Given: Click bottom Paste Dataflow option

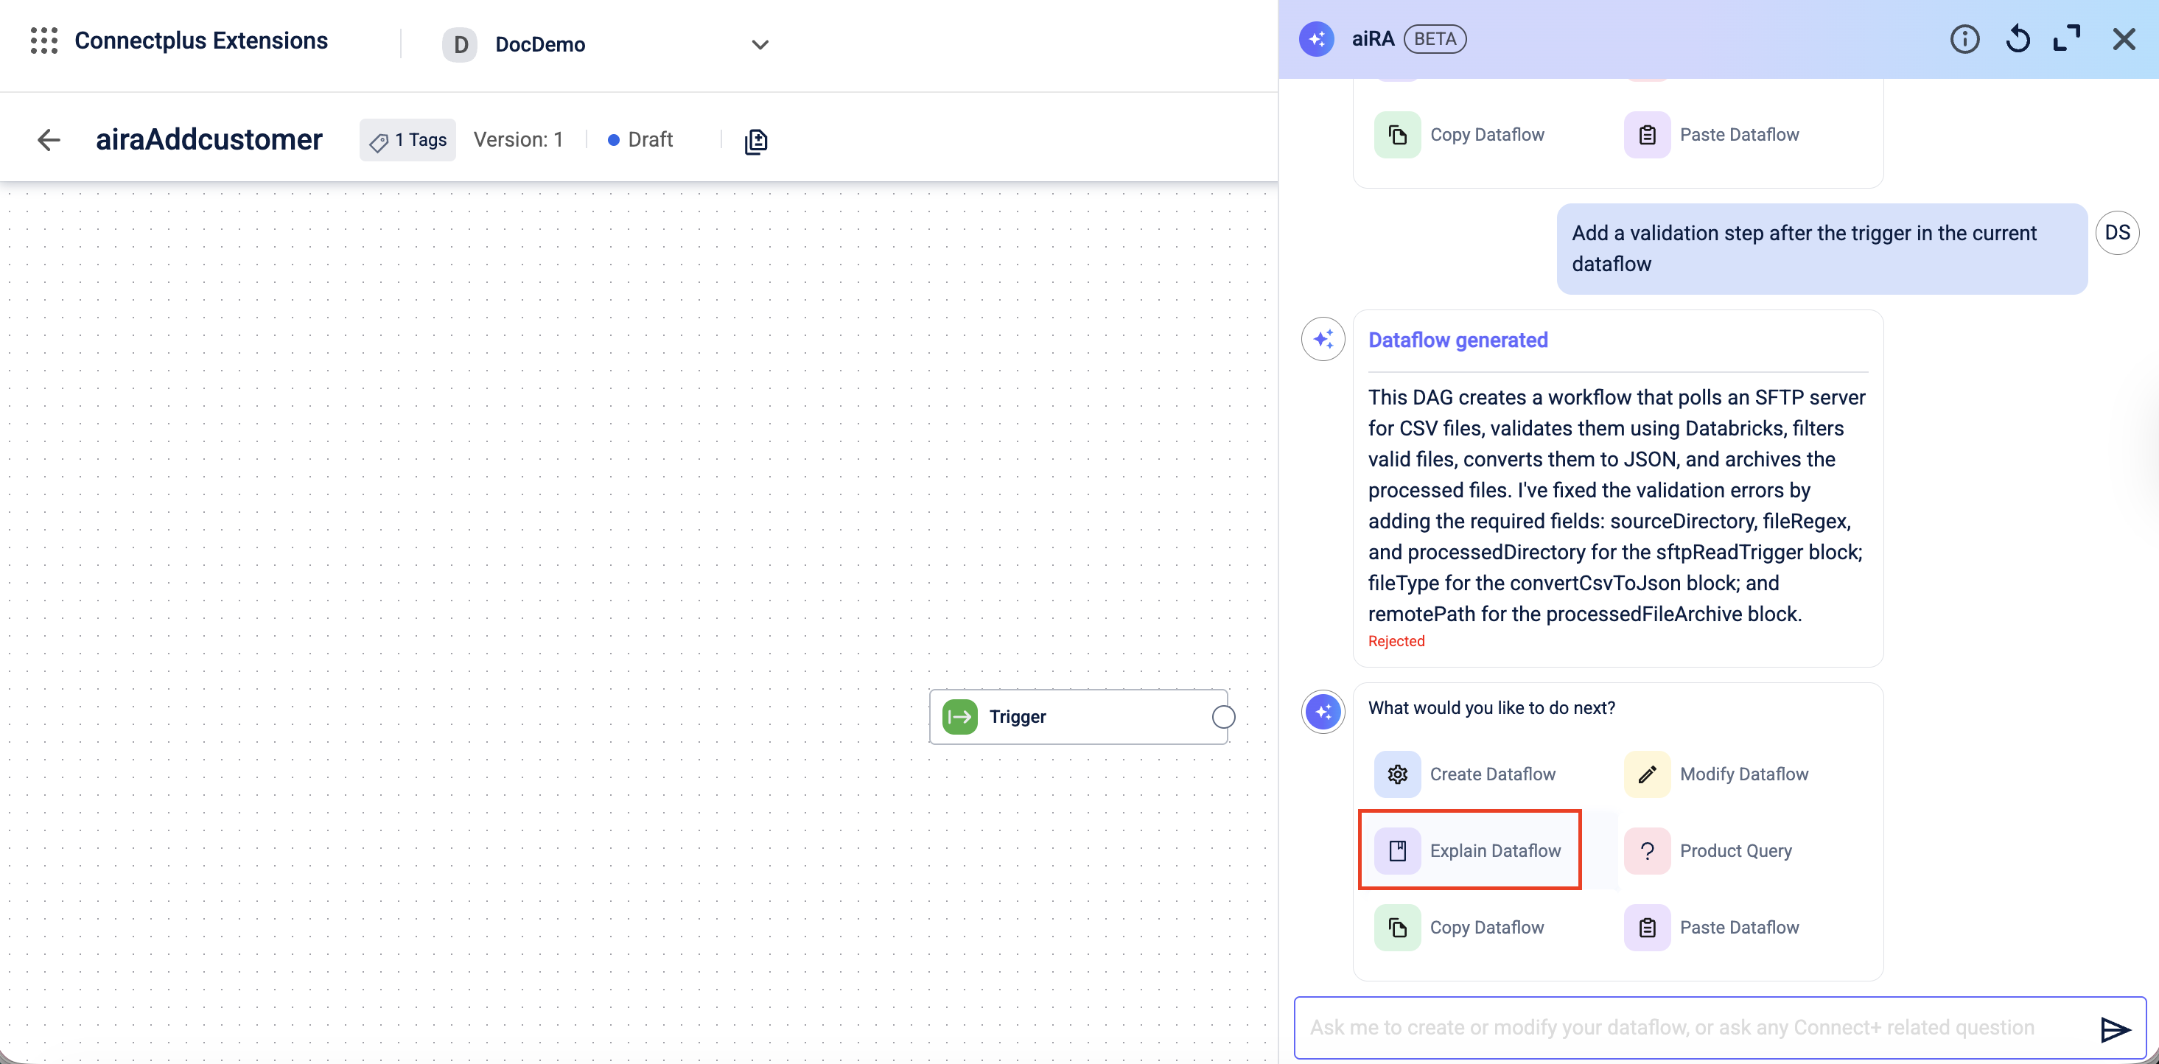Looking at the screenshot, I should click(1715, 928).
